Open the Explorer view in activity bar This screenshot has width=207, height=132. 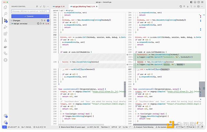[6, 7]
